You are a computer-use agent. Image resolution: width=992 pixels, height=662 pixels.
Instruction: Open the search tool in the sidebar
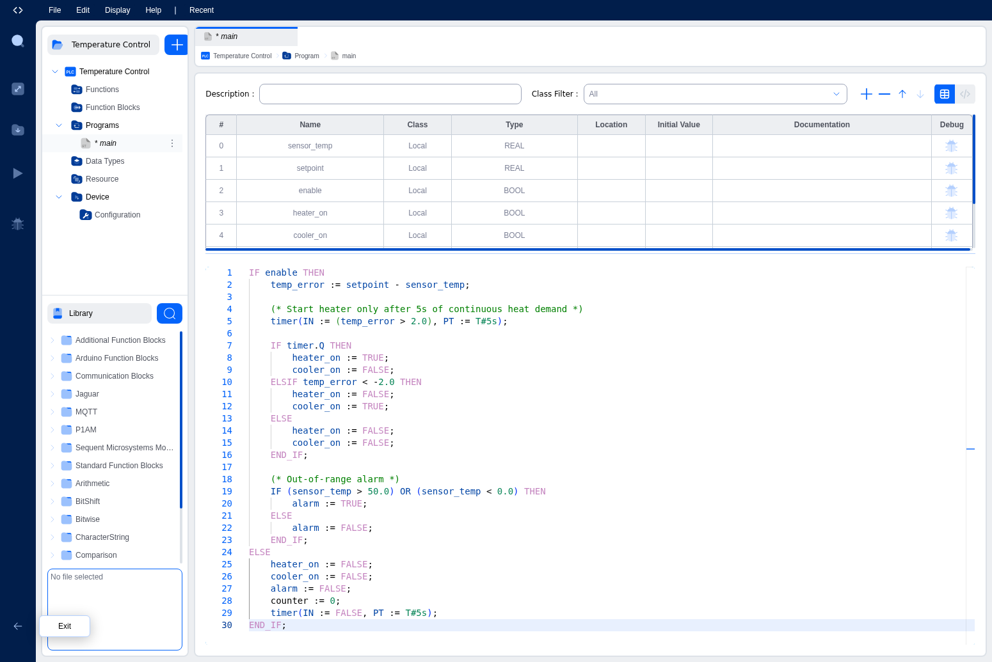[18, 42]
